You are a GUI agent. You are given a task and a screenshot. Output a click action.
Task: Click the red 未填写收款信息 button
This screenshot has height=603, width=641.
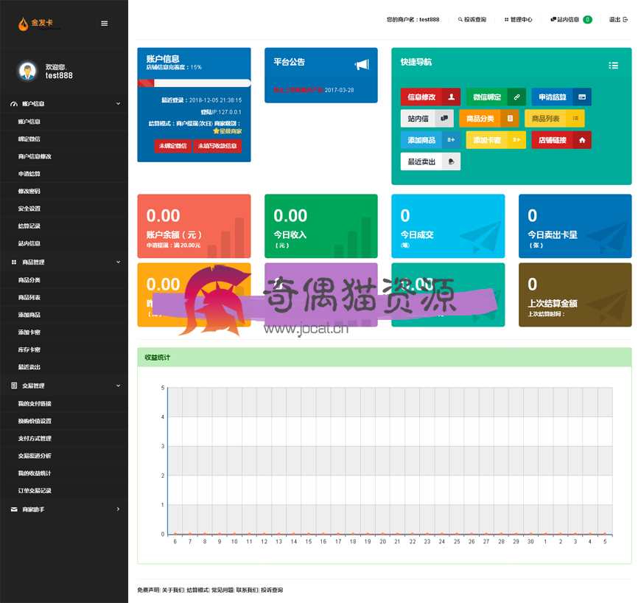(217, 146)
